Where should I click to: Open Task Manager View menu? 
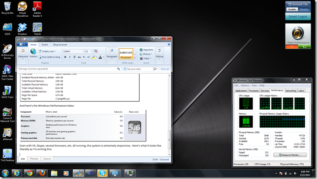[x=254, y=86]
